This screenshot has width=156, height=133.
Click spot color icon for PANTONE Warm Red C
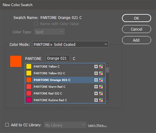click(96, 87)
